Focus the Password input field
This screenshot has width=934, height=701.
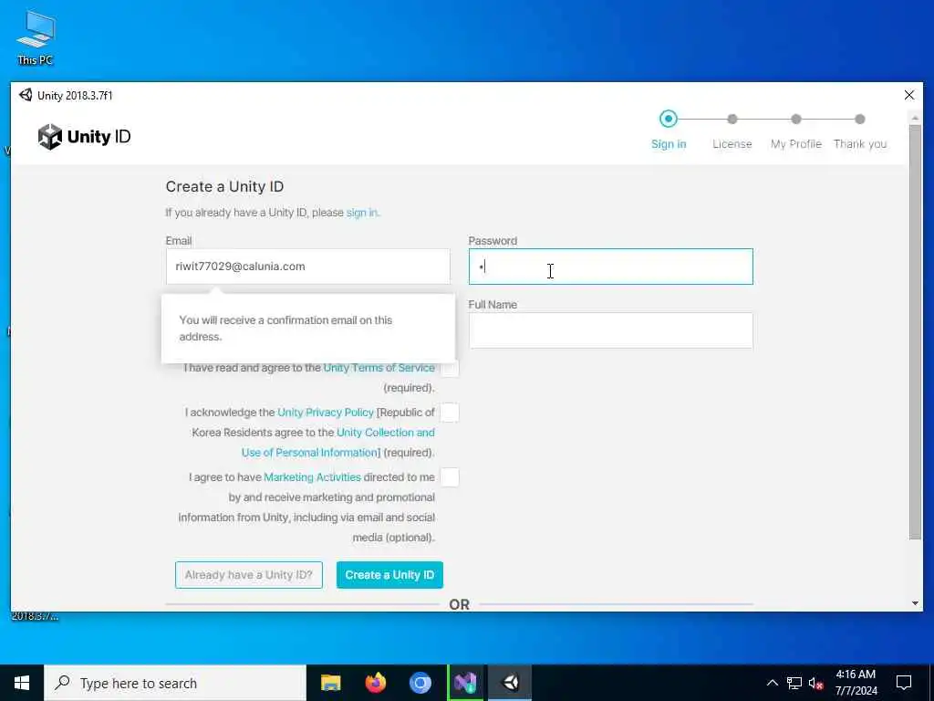click(x=610, y=267)
